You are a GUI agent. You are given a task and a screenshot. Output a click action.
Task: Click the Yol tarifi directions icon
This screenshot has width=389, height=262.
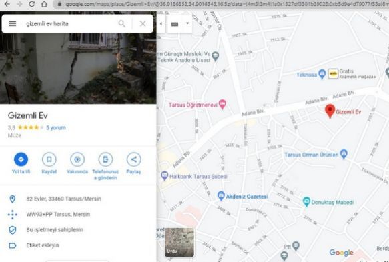[21, 159]
